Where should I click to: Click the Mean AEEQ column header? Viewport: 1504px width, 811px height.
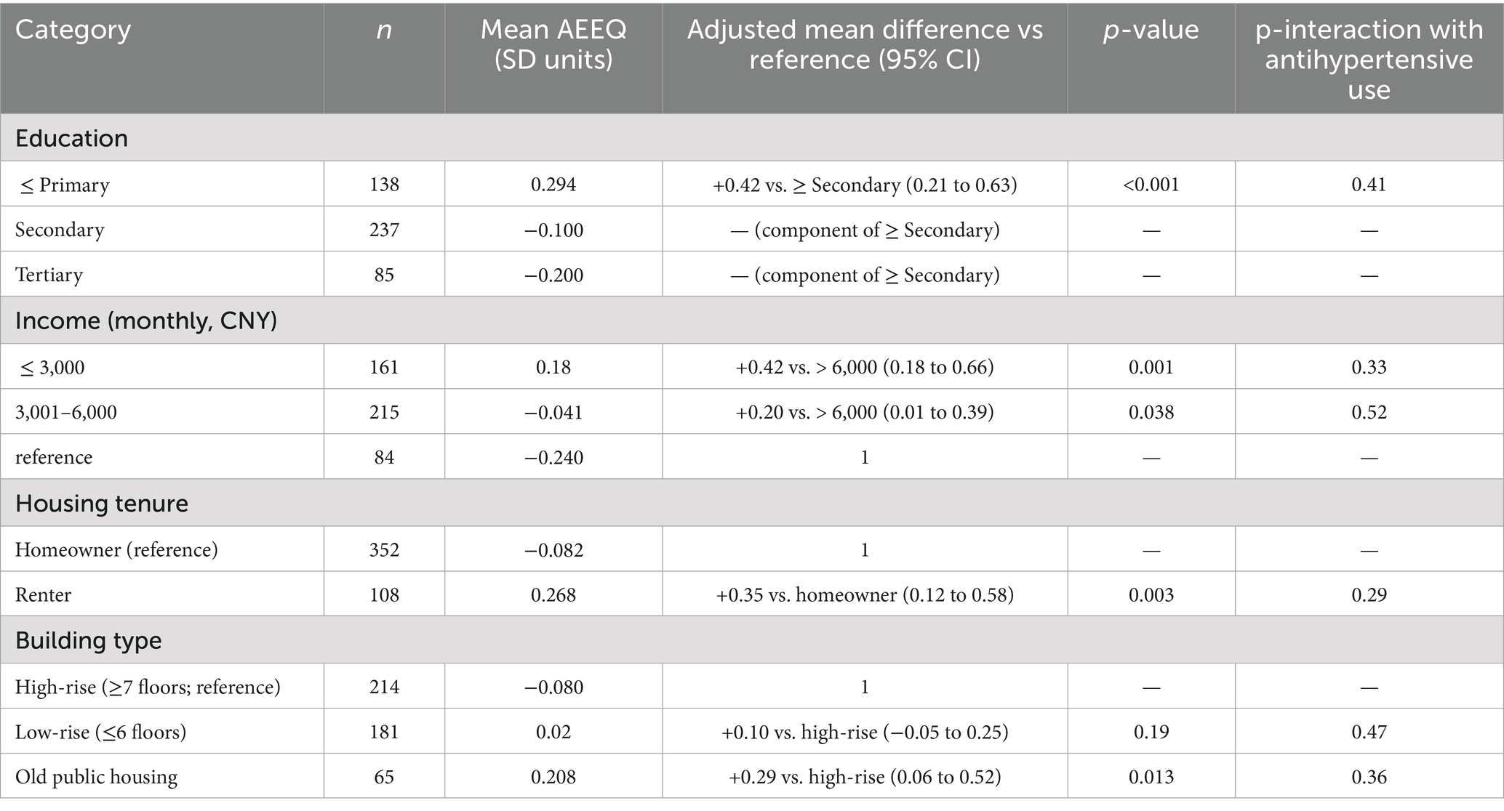pyautogui.click(x=553, y=44)
